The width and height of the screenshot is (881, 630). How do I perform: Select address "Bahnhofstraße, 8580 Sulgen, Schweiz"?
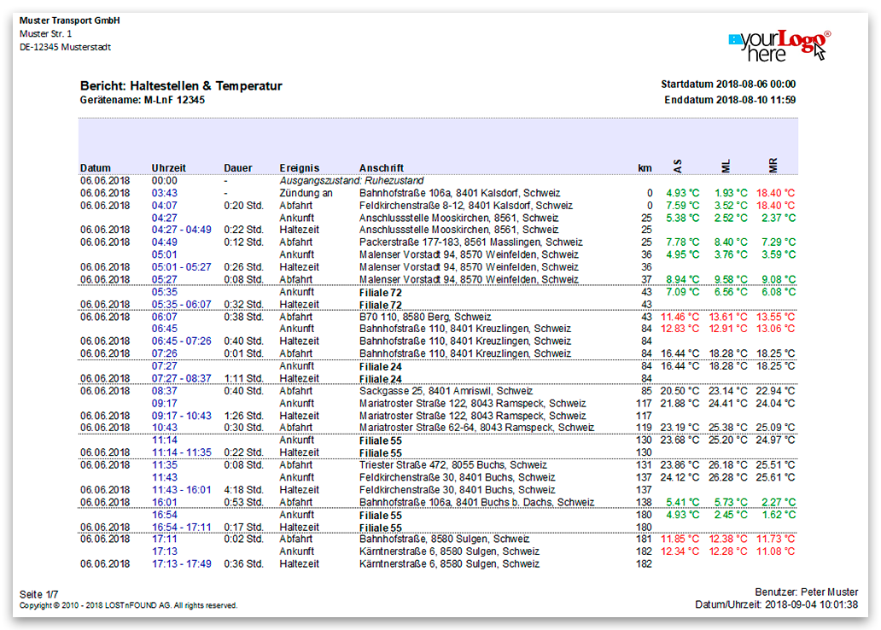tap(444, 539)
